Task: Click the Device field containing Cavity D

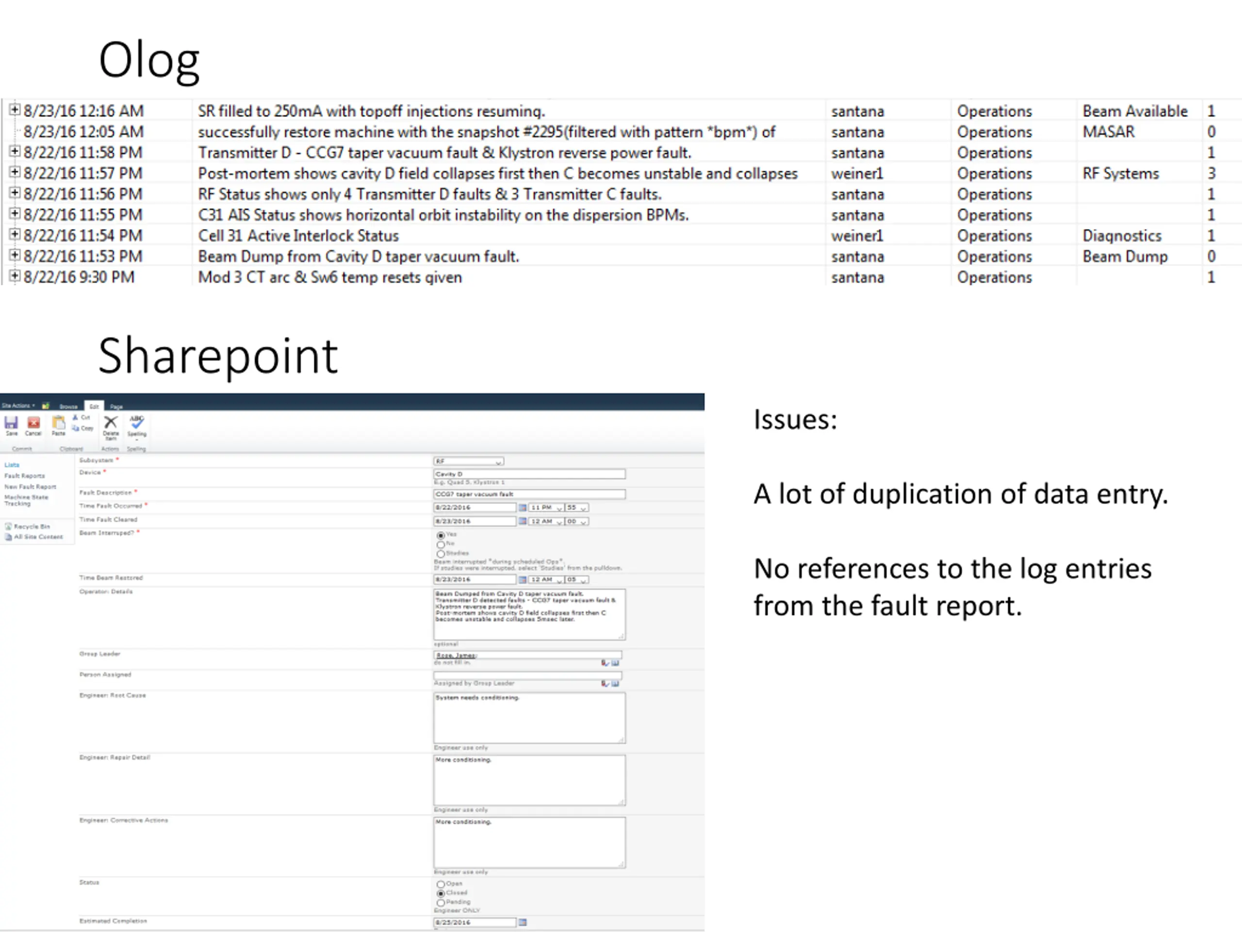Action: 529,474
